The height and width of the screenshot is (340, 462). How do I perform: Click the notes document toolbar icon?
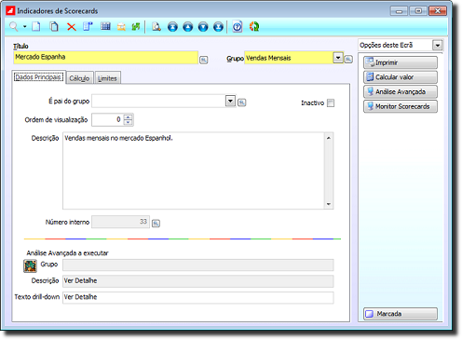point(88,27)
